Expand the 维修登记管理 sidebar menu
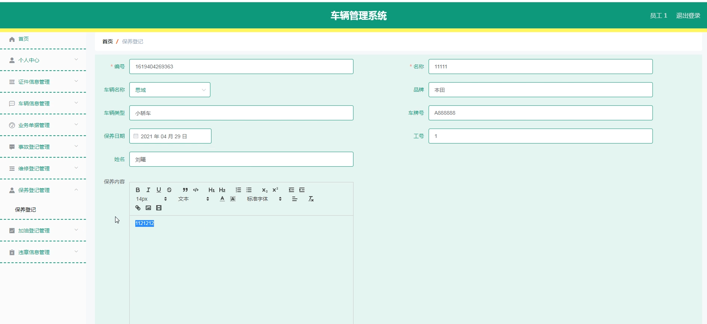This screenshot has height=324, width=707. click(43, 169)
